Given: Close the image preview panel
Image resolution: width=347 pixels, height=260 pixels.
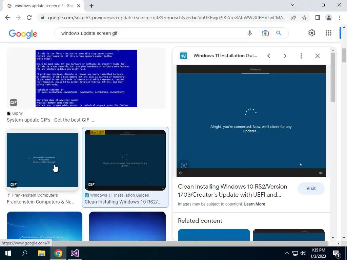Looking at the screenshot, I should (317, 56).
